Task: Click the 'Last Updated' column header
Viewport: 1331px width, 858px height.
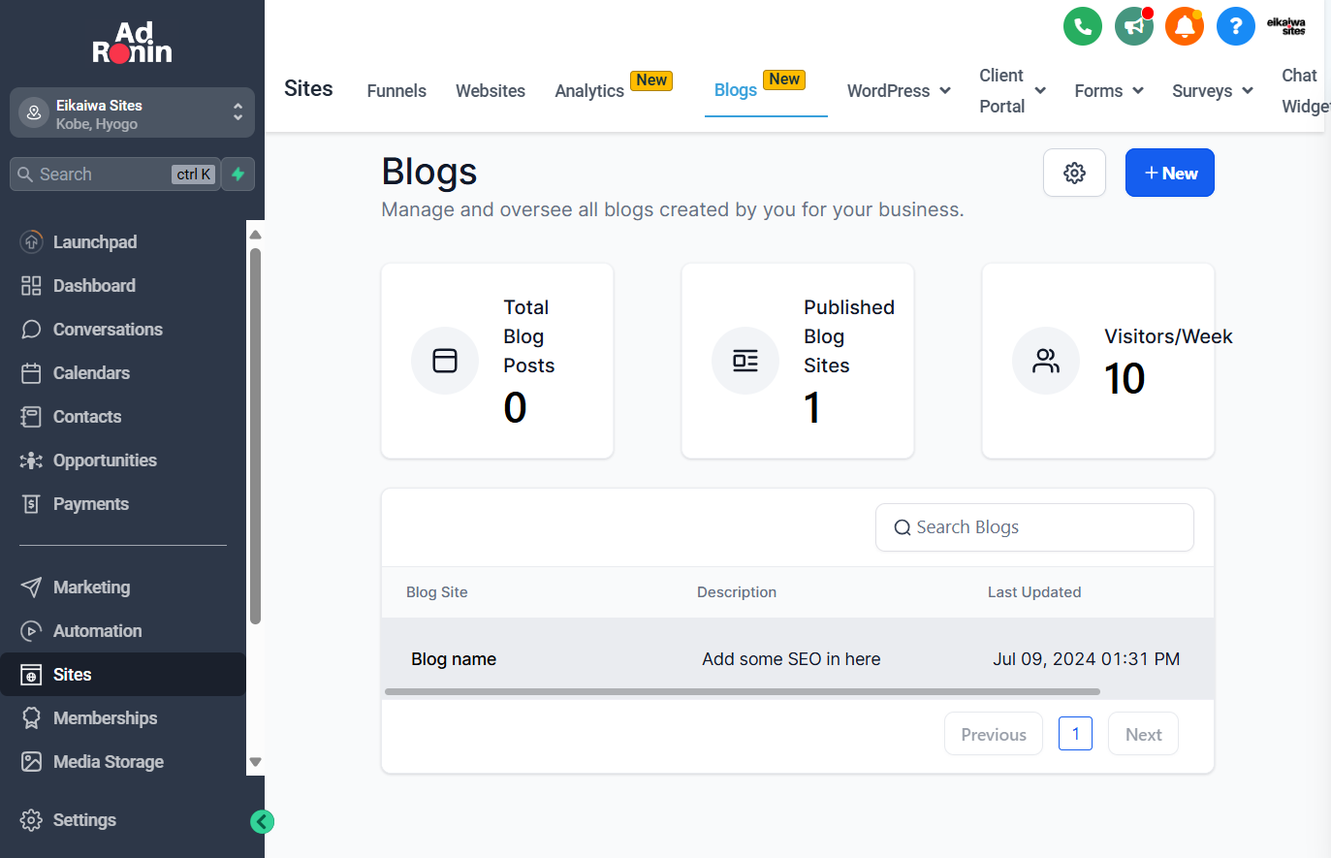Action: click(1034, 592)
